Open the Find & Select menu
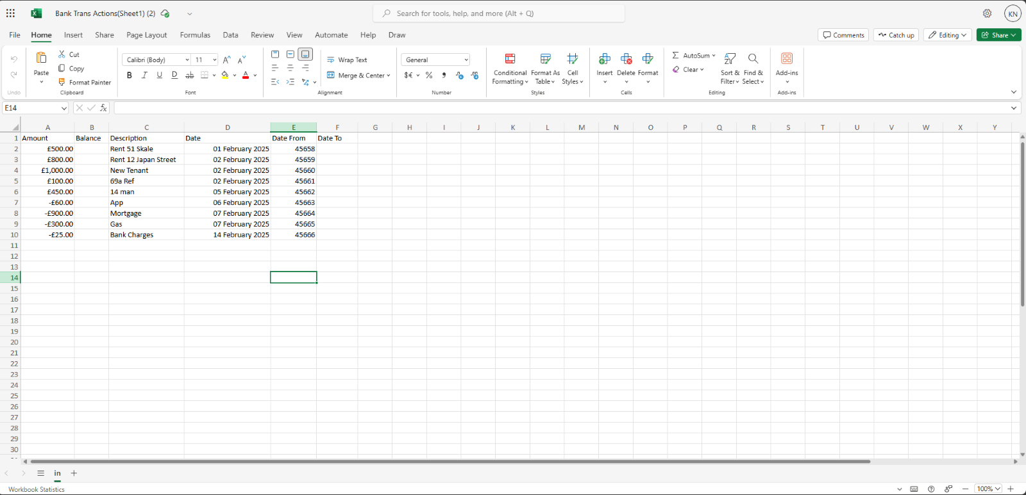The width and height of the screenshot is (1026, 495). point(753,68)
